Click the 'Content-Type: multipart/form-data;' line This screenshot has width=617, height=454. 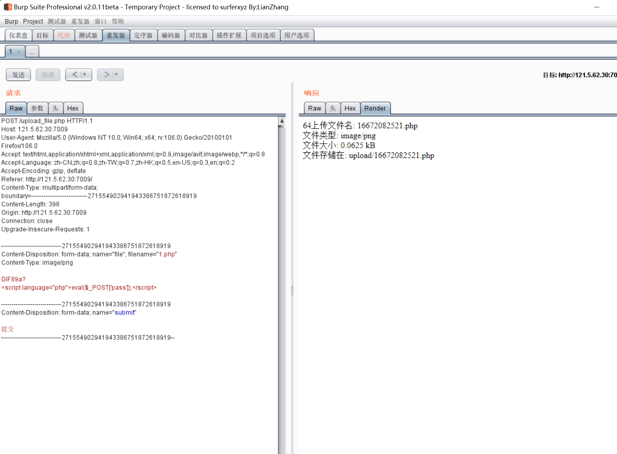(x=50, y=188)
